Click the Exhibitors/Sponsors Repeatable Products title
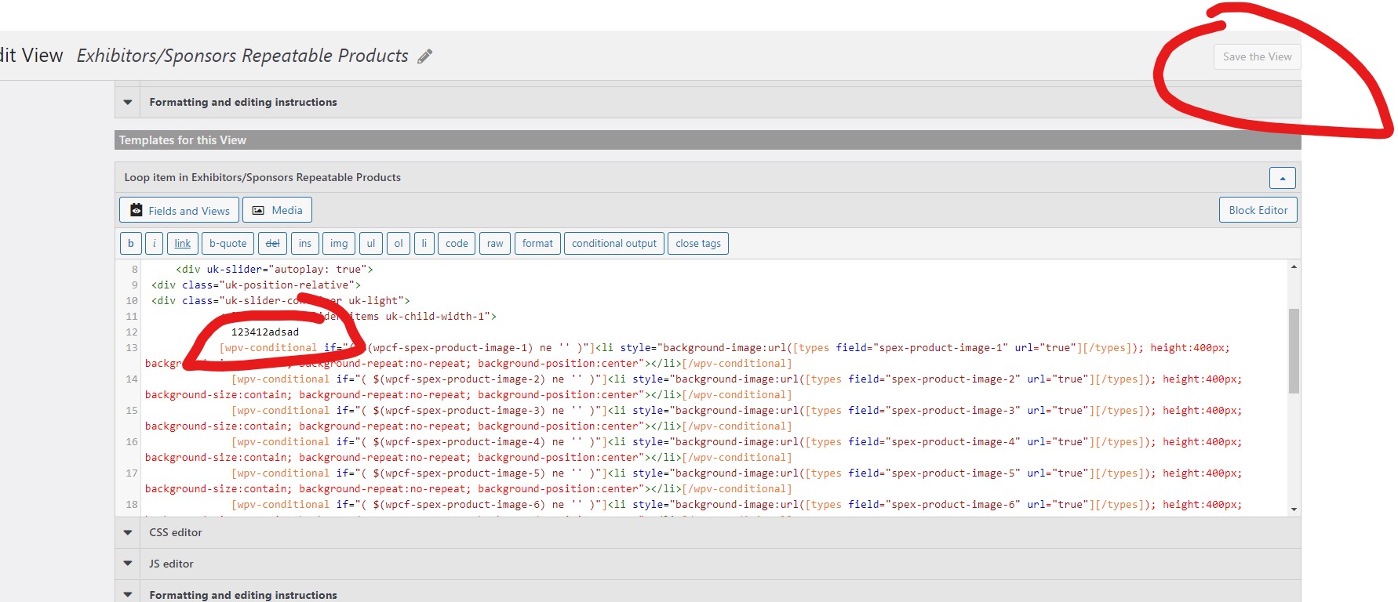This screenshot has height=602, width=1398. [x=242, y=56]
